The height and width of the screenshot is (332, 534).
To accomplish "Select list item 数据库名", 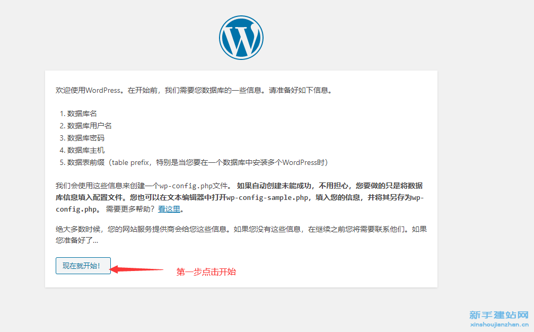I will click(x=82, y=113).
